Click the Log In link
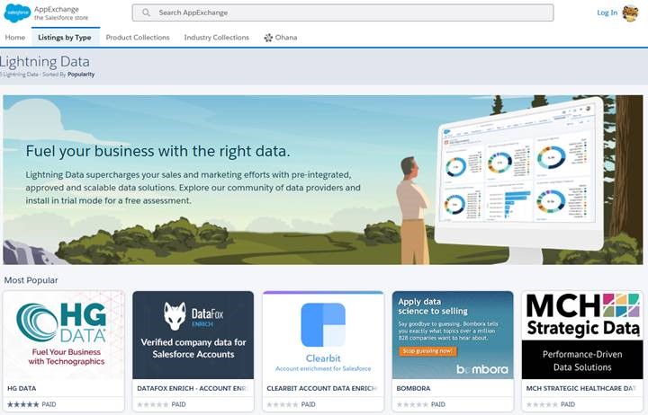The image size is (648, 415). click(607, 13)
